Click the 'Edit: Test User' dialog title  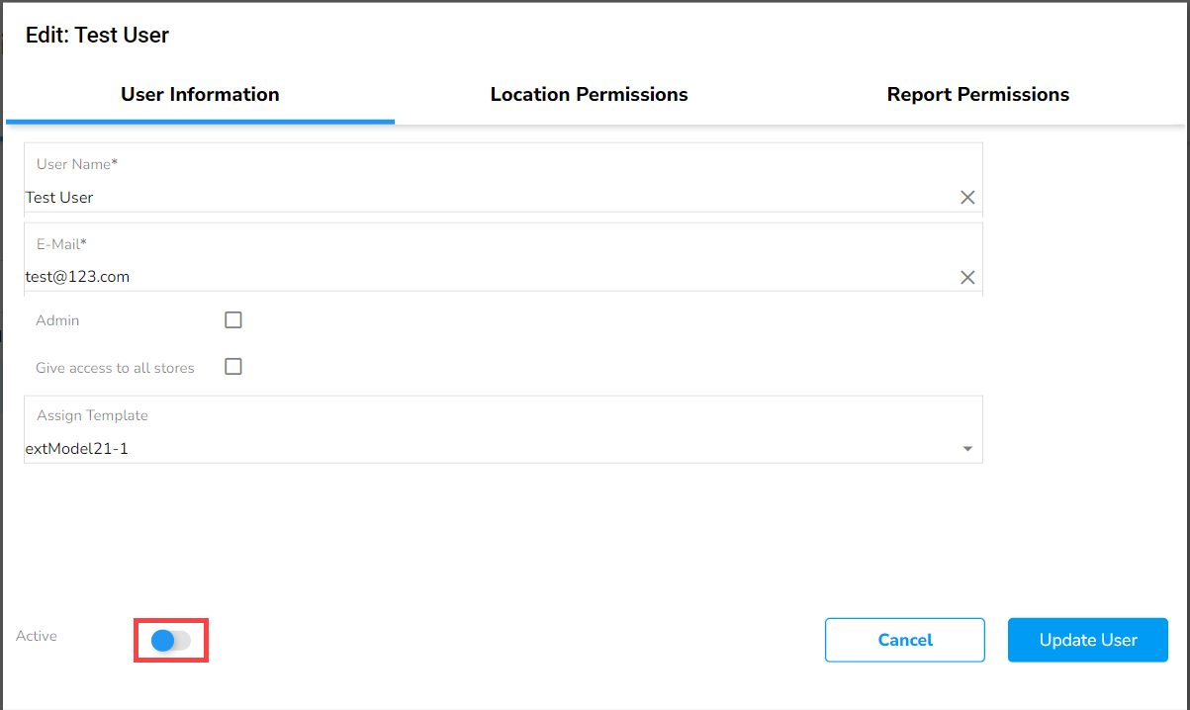(97, 36)
